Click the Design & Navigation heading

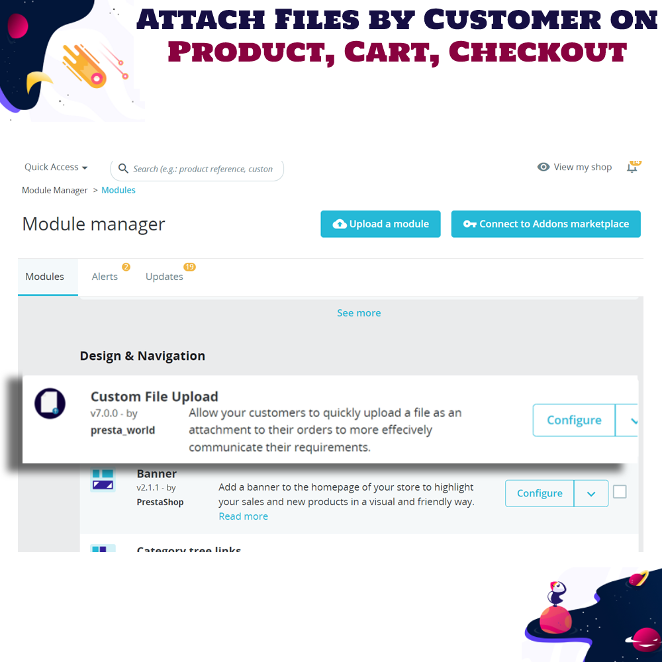coord(142,356)
